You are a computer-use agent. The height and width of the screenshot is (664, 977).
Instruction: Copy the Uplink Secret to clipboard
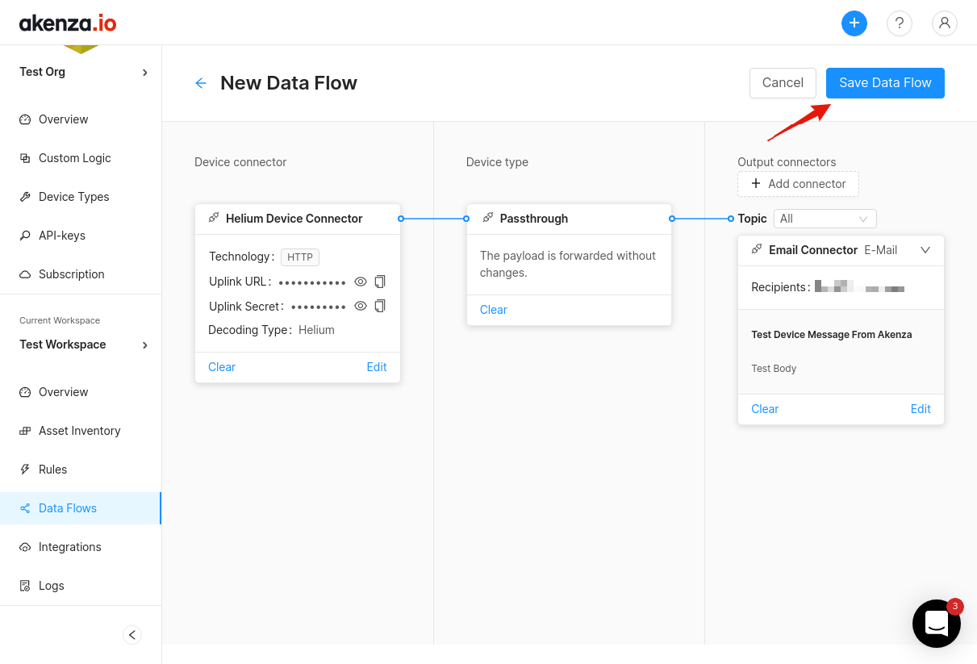click(x=380, y=306)
